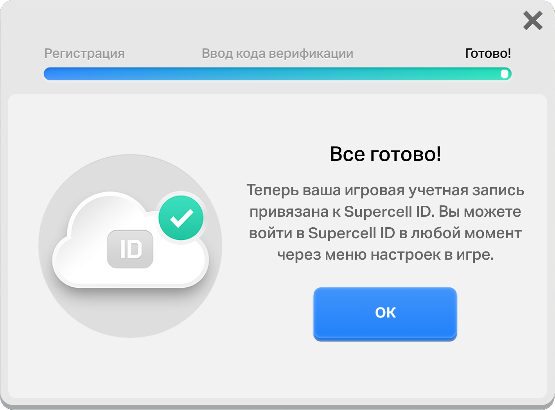The width and height of the screenshot is (555, 410).
Task: Click the Все готово! heading
Action: pos(385,154)
